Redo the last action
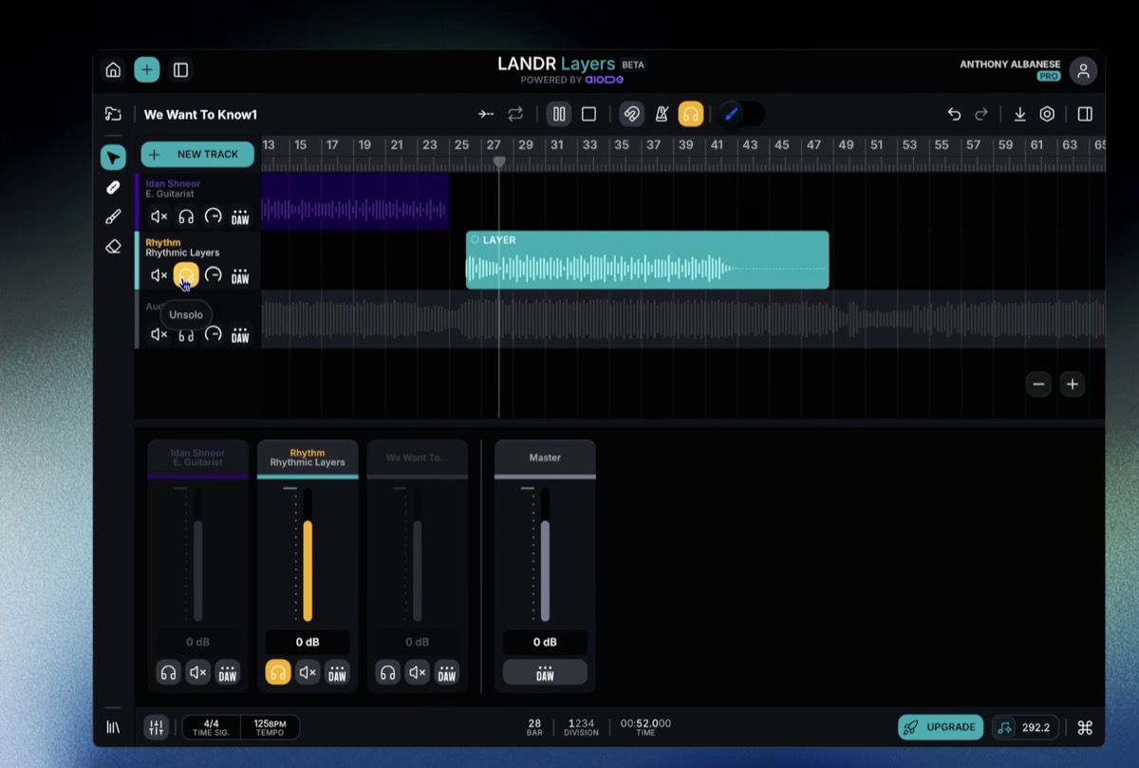Screen dimensions: 1139x768 pyautogui.click(x=981, y=114)
